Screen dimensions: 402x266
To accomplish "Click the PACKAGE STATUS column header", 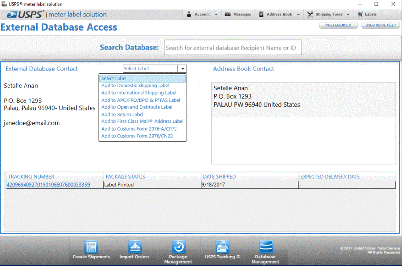I will (152, 177).
